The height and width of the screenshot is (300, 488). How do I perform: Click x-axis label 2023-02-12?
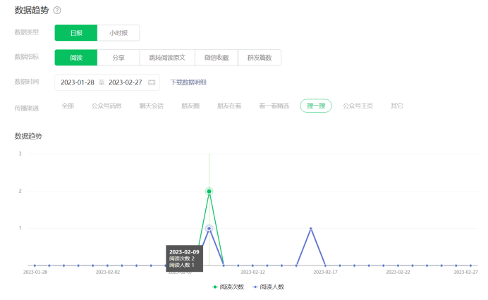point(252,273)
